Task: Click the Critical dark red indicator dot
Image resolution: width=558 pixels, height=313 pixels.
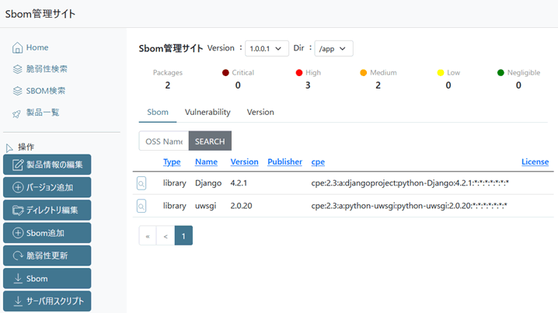Action: click(x=225, y=72)
